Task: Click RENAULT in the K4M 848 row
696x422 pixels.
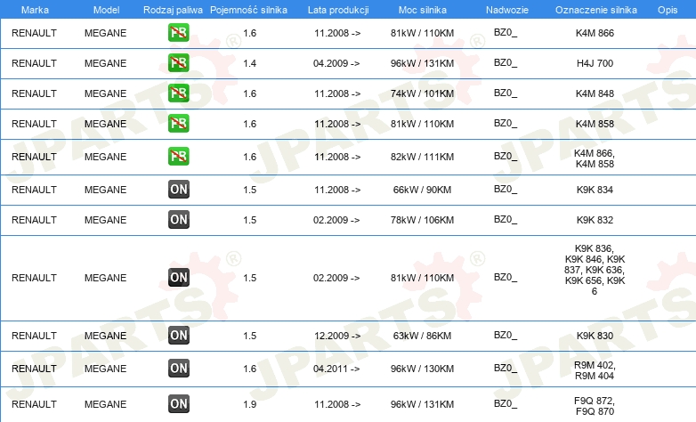Action: (x=34, y=93)
